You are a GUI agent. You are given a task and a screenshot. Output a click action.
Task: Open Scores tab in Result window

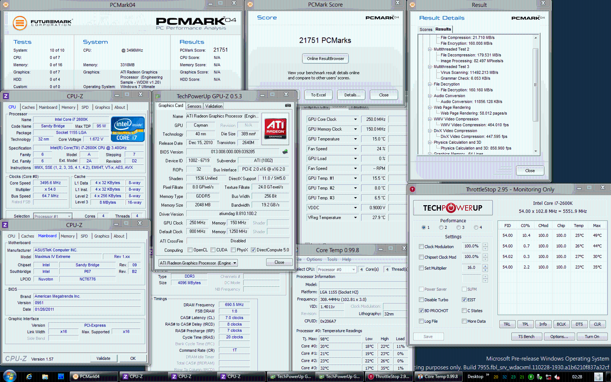426,29
